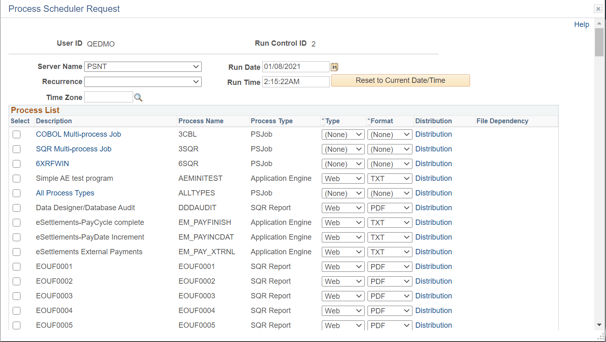The width and height of the screenshot is (606, 342).
Task: Open the SQR Multi-process Job link
Action: tap(74, 149)
